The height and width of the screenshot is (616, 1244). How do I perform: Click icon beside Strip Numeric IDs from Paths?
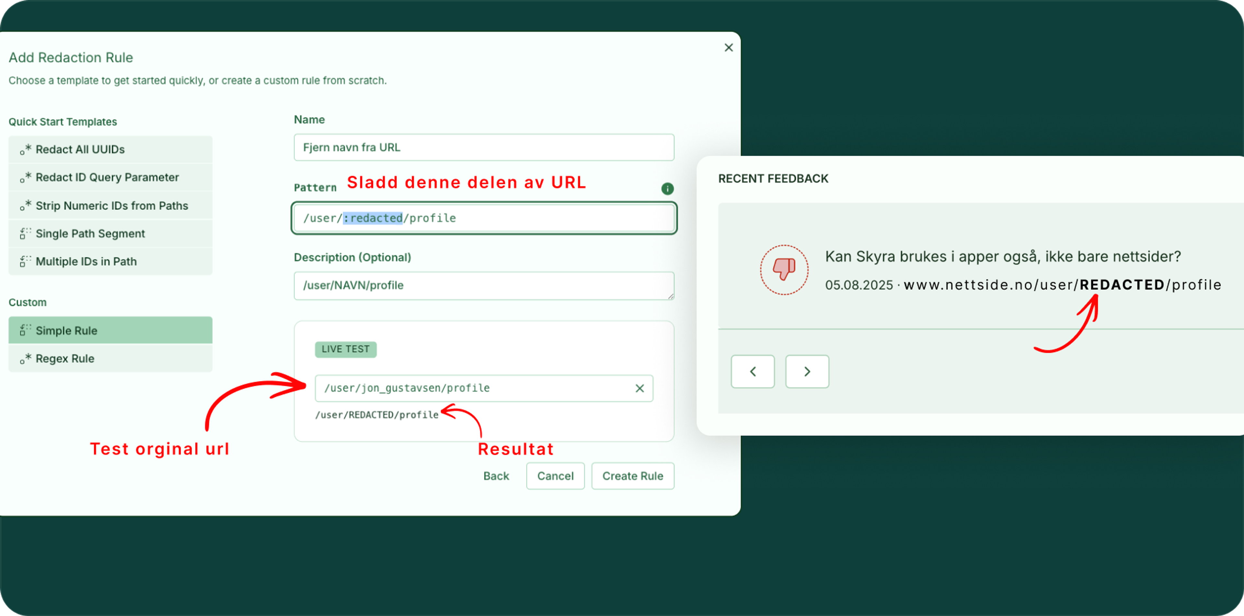25,206
